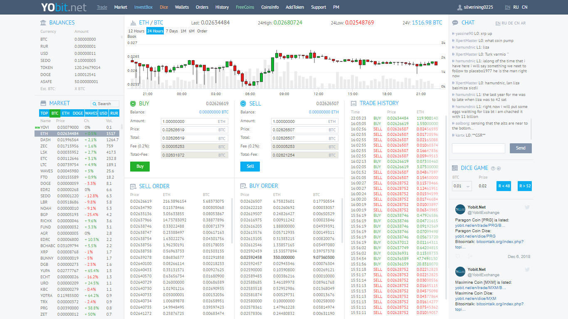Image resolution: width=568 pixels, height=319 pixels.
Task: Click the user profile icon beside silverining0225
Action: coord(459,7)
